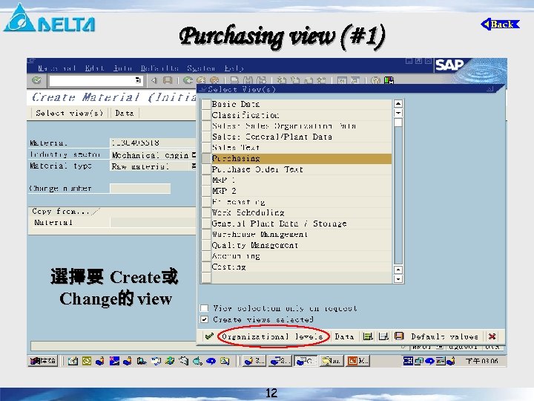Click the green Back arrow icon
This screenshot has height=401, width=534.
pyautogui.click(x=188, y=80)
